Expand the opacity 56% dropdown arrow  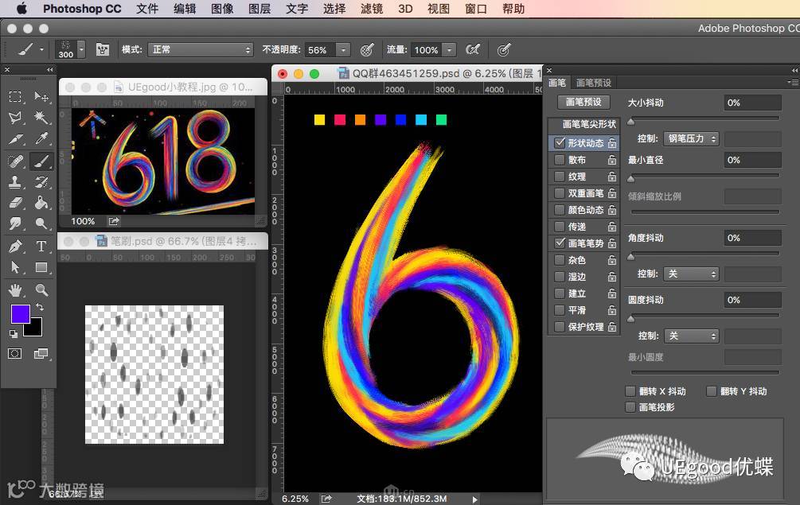(343, 50)
